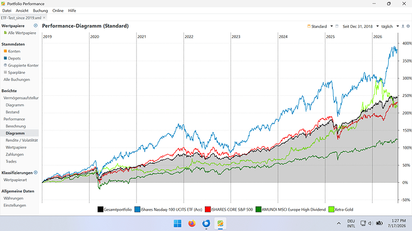412x231 pixels.
Task: Toggle the Xetra-Gold legend entry
Action: pos(341,210)
